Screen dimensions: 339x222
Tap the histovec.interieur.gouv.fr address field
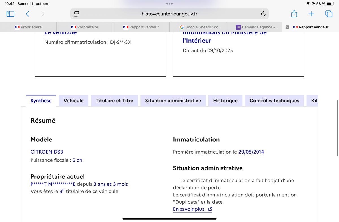tap(169, 14)
